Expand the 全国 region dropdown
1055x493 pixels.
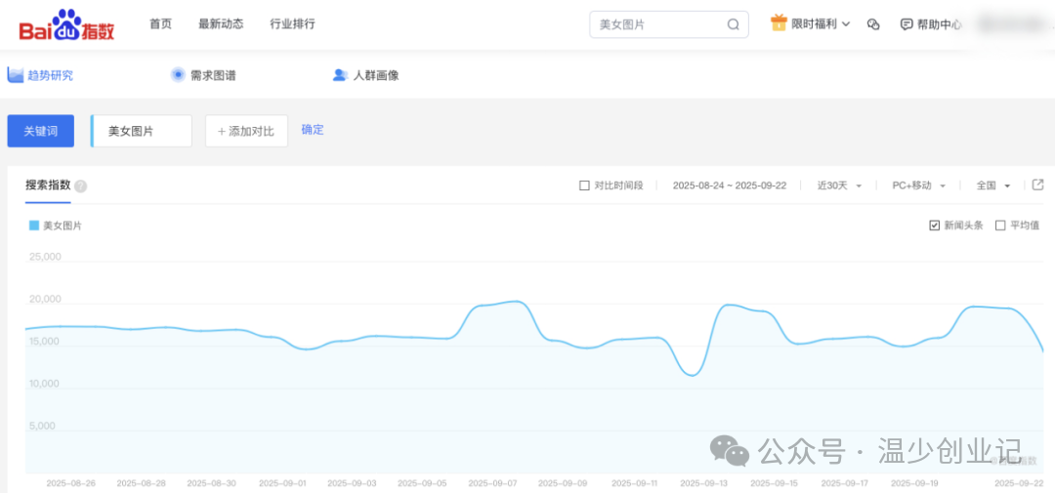tap(992, 185)
